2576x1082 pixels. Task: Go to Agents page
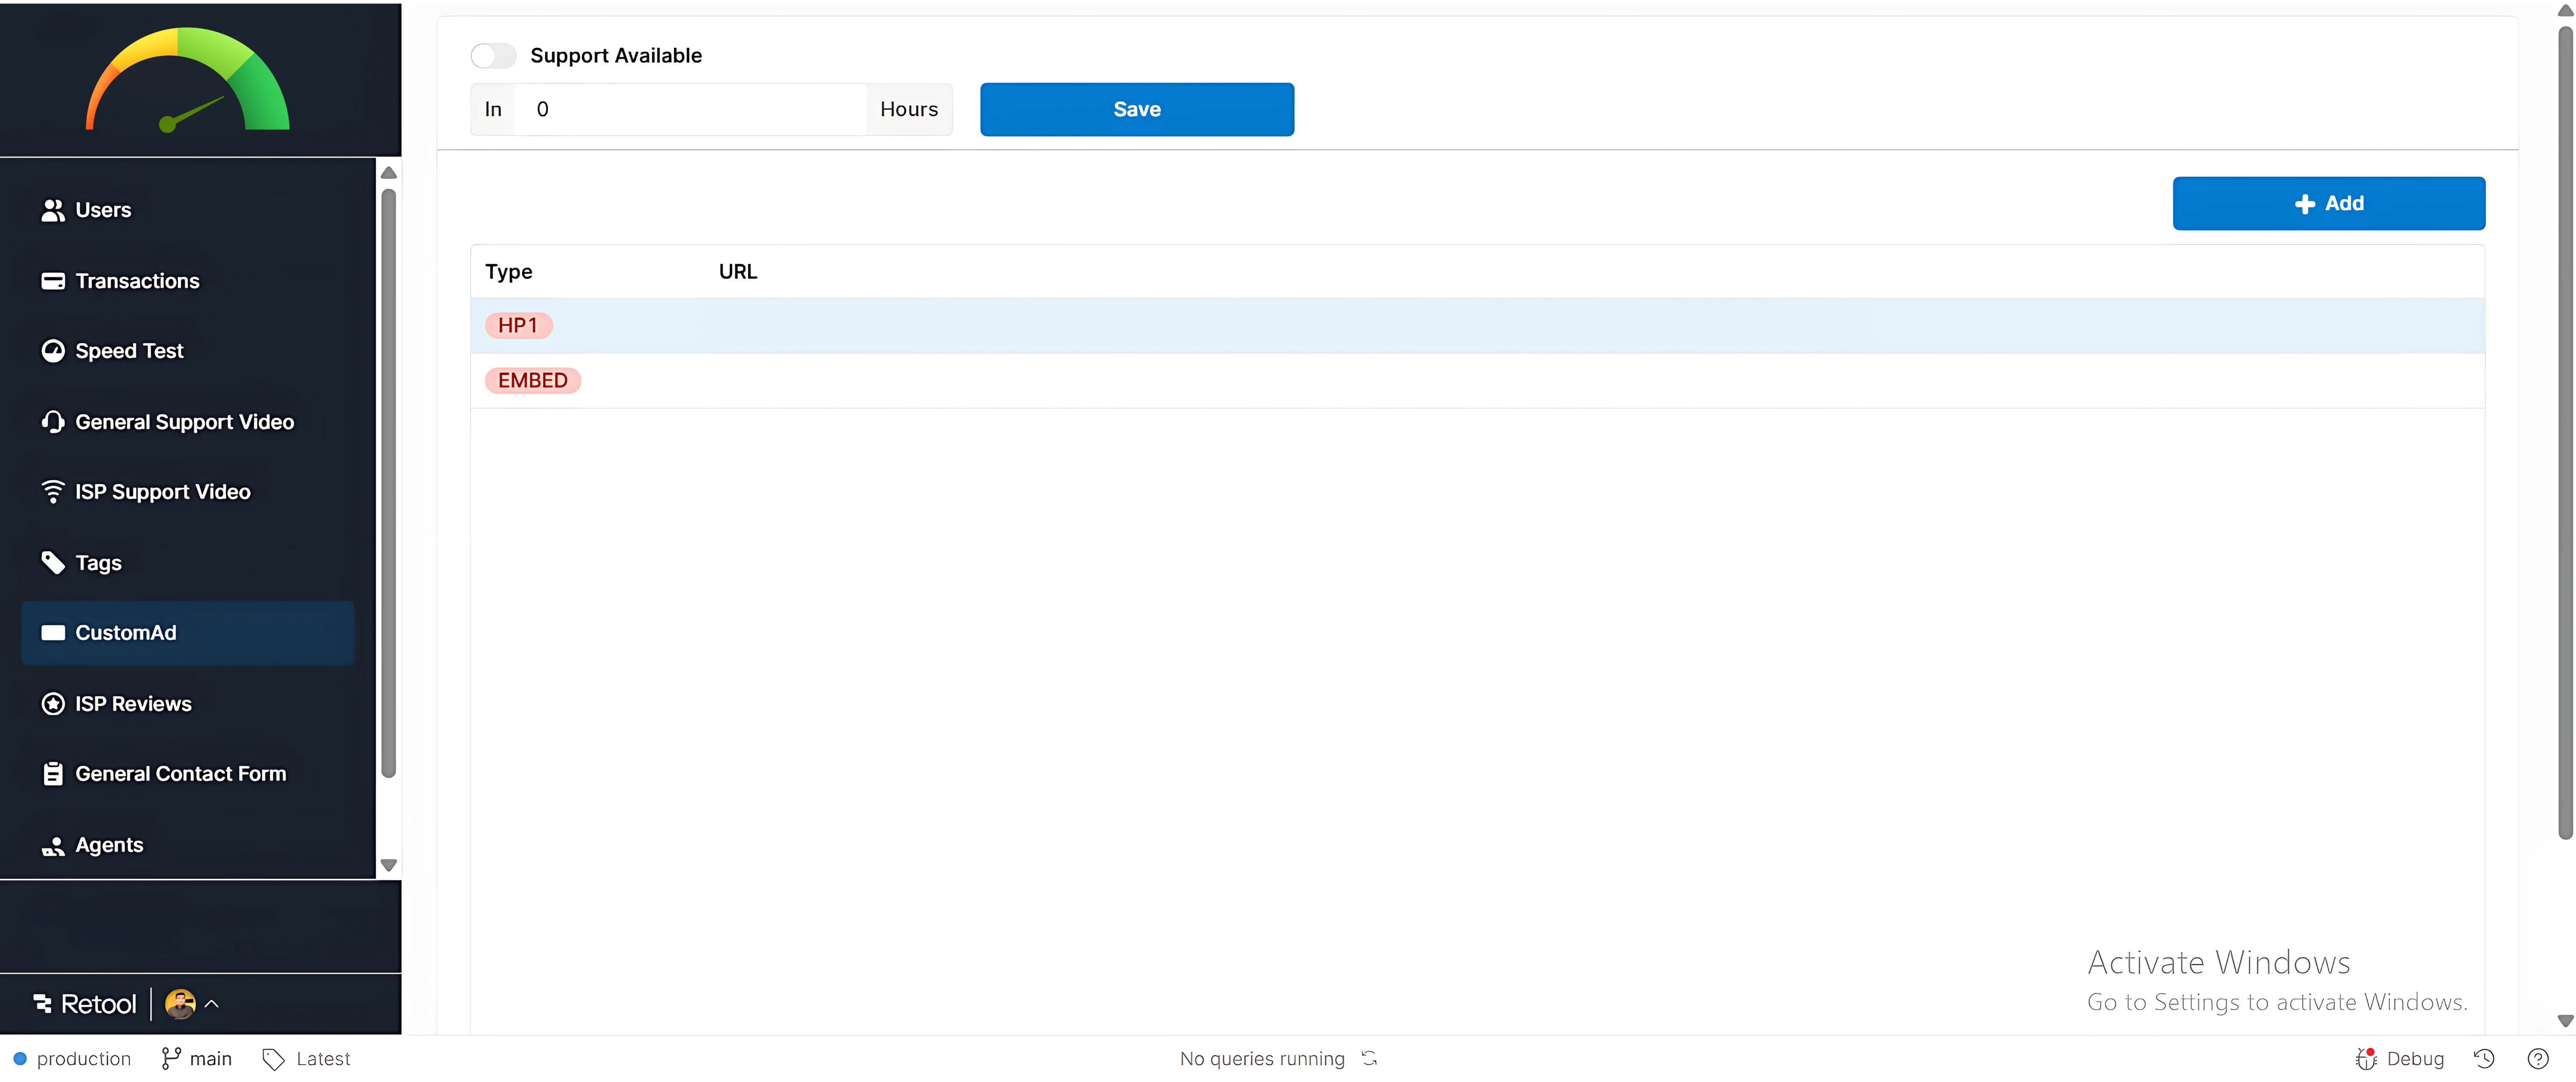188,846
